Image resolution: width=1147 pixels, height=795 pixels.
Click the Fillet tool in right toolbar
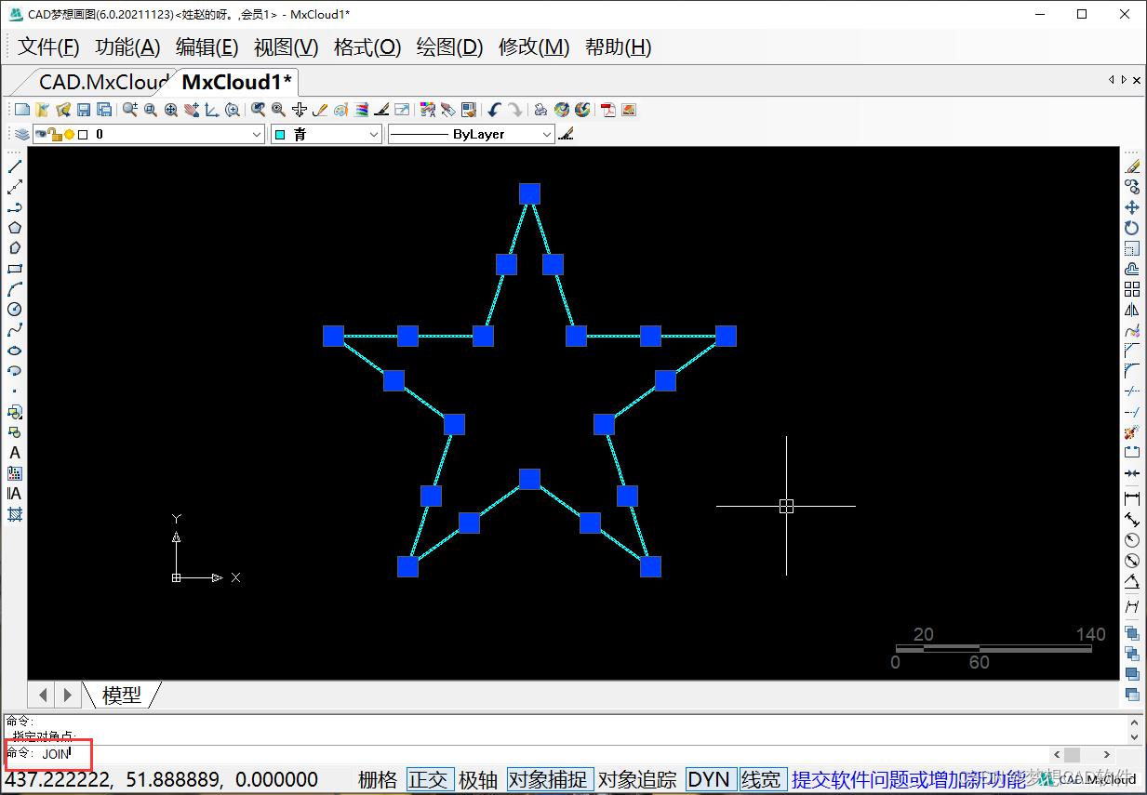point(1132,371)
